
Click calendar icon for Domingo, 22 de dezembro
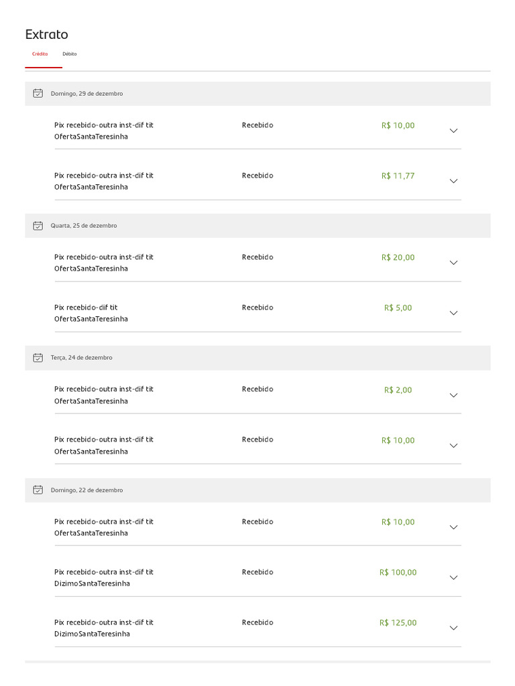click(x=38, y=490)
